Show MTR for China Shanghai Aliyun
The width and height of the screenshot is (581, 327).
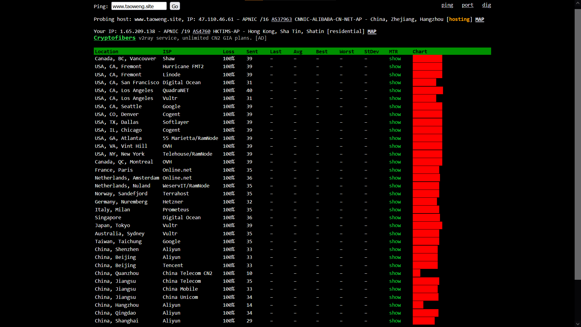tap(395, 321)
